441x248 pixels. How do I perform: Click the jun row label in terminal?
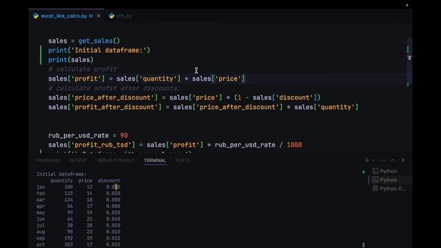41,219
